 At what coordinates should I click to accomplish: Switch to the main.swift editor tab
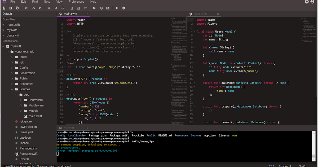74,14
